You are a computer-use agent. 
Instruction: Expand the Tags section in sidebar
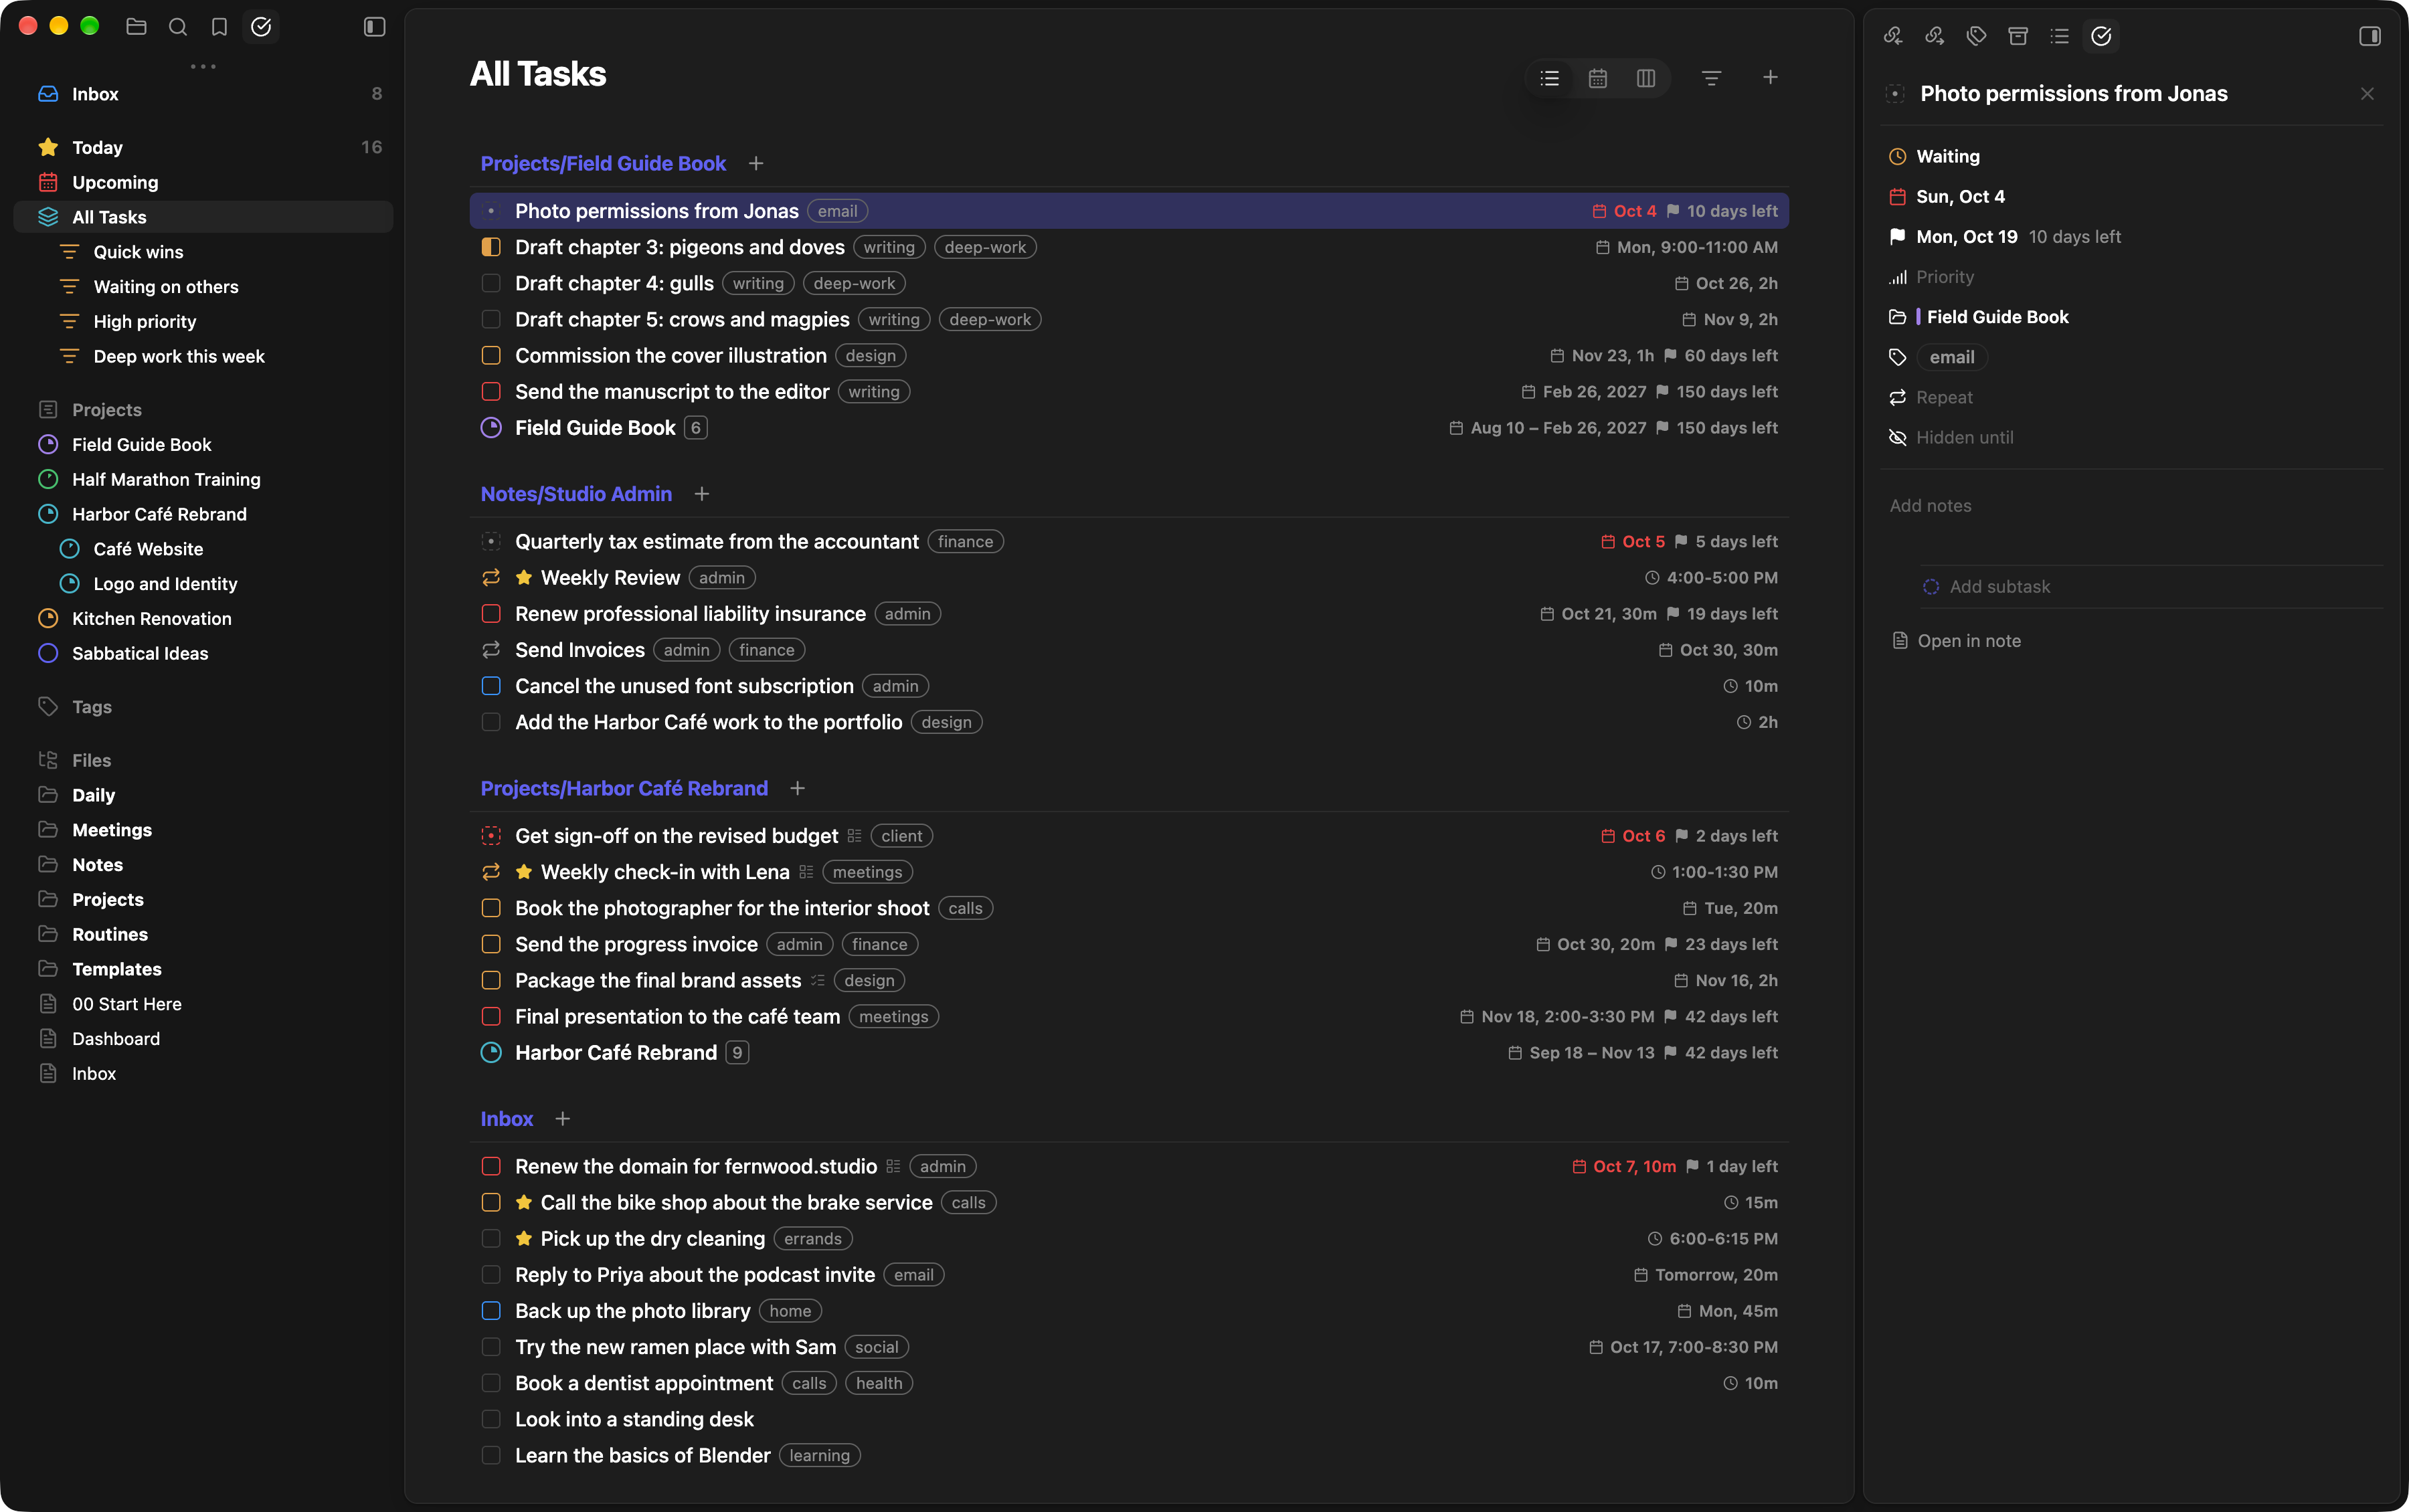(91, 707)
